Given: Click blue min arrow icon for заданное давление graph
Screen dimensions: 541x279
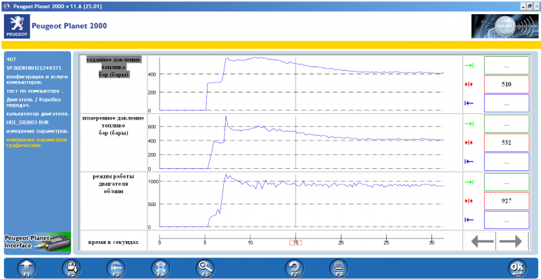Looking at the screenshot, I should pos(469,103).
